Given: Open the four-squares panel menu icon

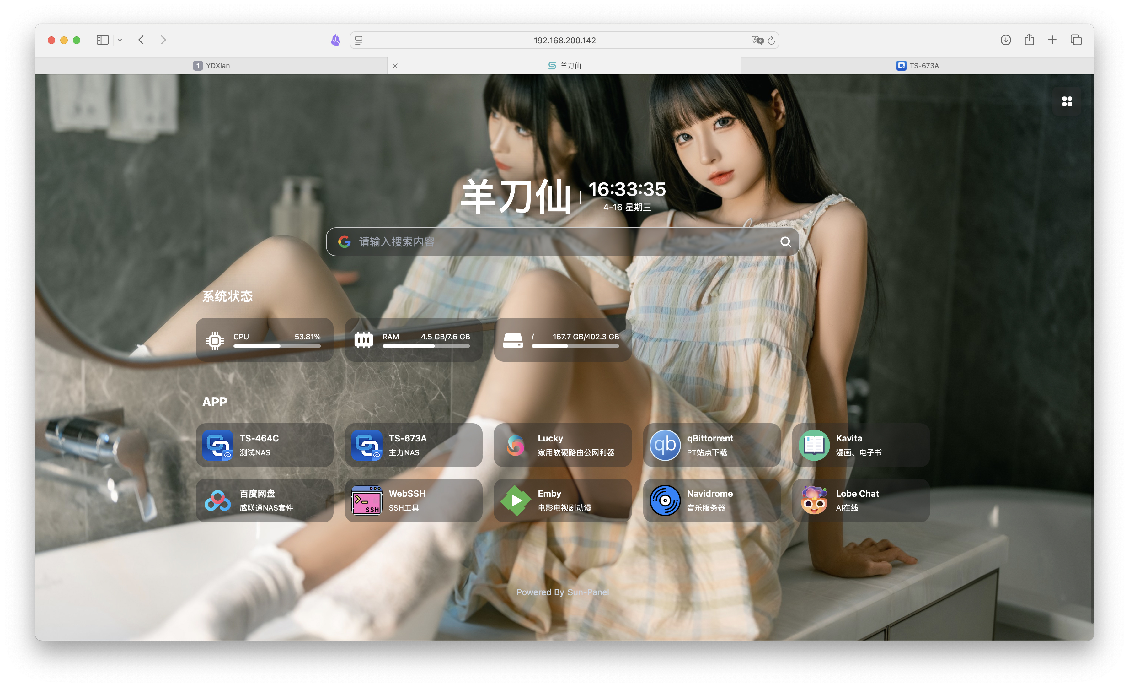Looking at the screenshot, I should (1067, 101).
